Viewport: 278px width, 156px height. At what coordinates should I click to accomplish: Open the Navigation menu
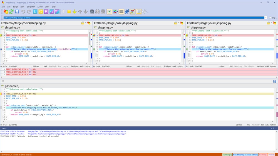pos(31,7)
